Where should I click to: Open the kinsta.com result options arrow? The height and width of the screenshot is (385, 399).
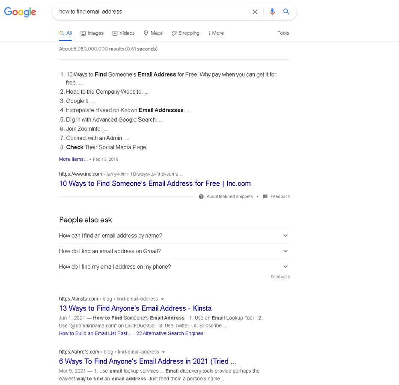[x=162, y=299]
